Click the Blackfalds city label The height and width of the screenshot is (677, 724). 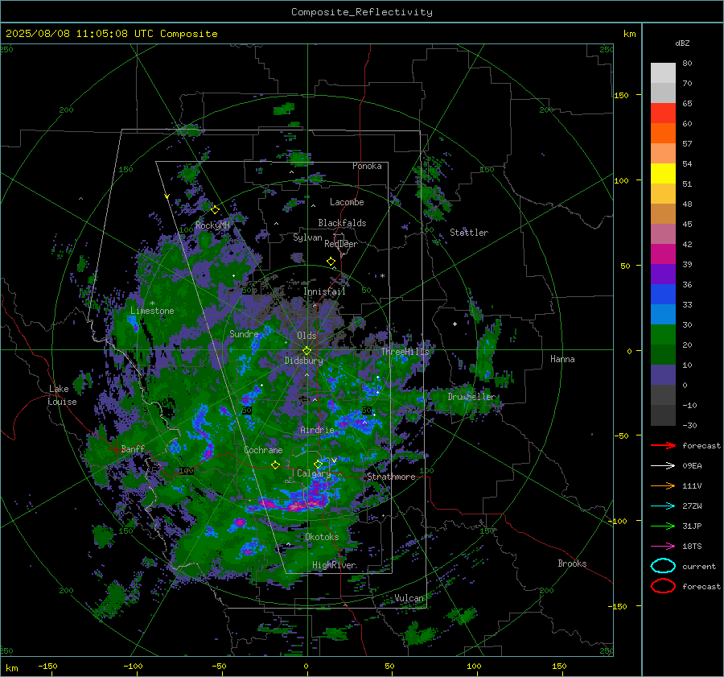pyautogui.click(x=342, y=223)
